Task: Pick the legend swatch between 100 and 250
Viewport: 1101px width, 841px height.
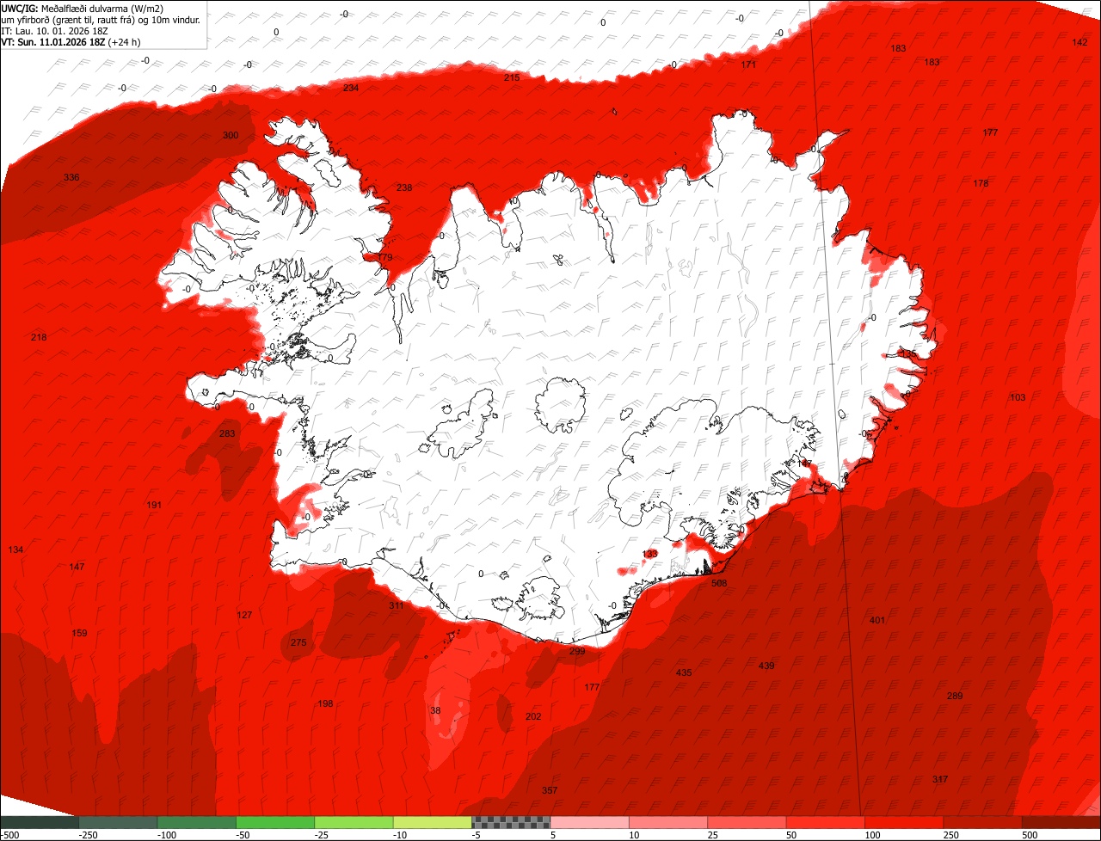Action: [904, 822]
